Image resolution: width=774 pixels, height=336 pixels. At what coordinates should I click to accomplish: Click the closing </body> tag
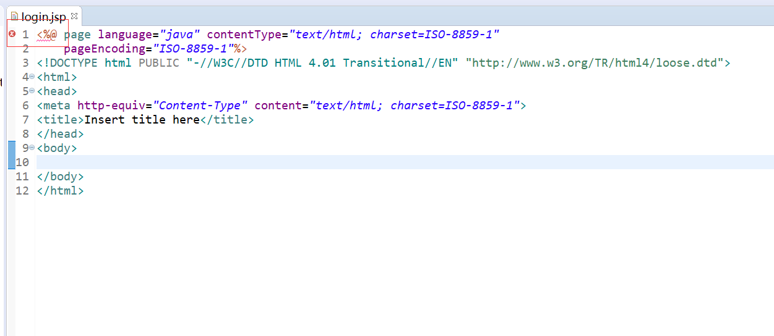[61, 177]
